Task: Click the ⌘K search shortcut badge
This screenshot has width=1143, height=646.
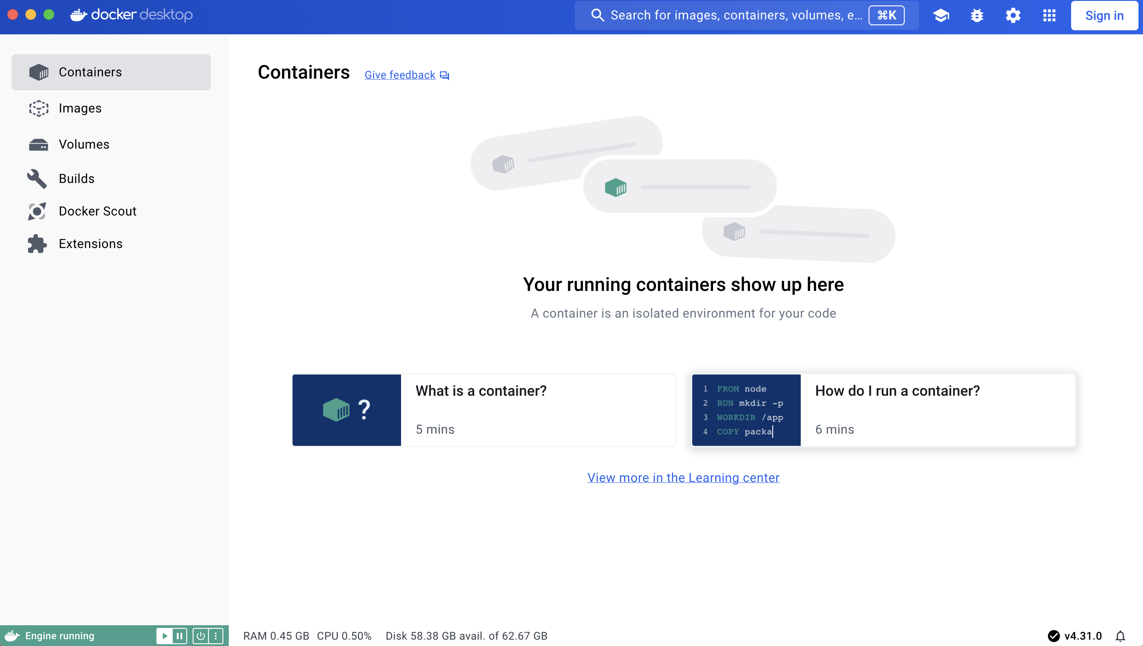Action: 886,15
